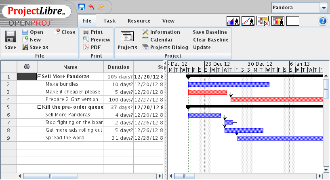Click the Gantt chart horizontal scrollbar thumb
This screenshot has height=180, width=330.
(184, 176)
